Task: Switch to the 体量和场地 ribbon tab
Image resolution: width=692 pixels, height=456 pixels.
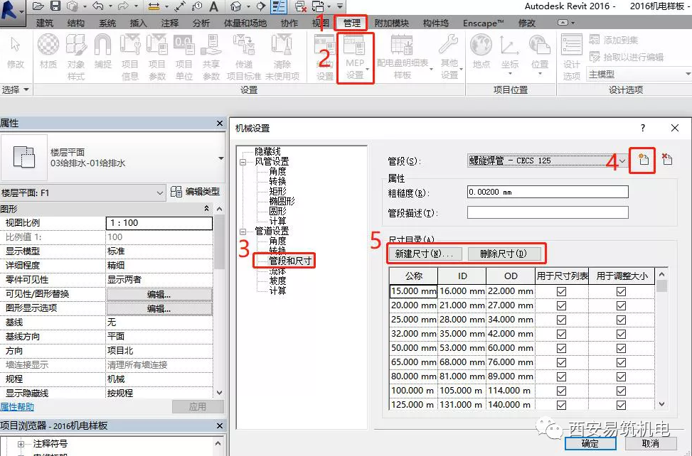Action: 245,23
